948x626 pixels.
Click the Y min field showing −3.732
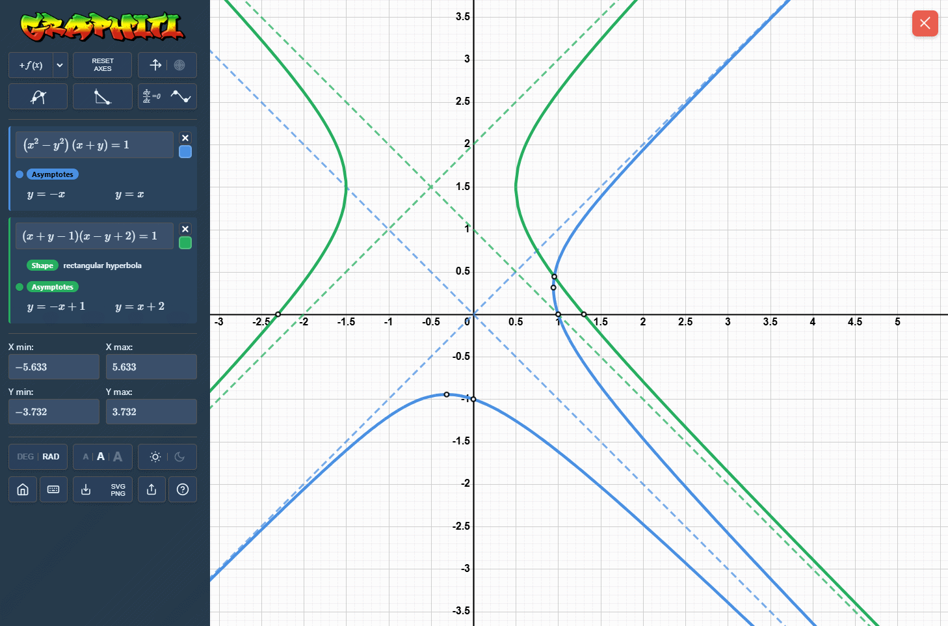(54, 412)
